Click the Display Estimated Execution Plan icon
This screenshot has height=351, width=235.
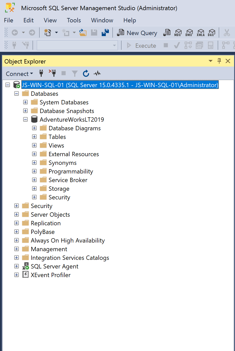pos(188,45)
